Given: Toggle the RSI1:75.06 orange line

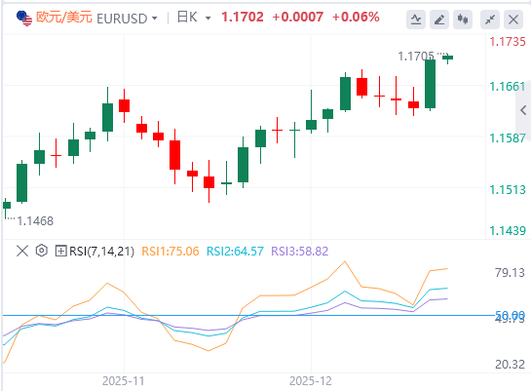Looking at the screenshot, I should (x=170, y=252).
